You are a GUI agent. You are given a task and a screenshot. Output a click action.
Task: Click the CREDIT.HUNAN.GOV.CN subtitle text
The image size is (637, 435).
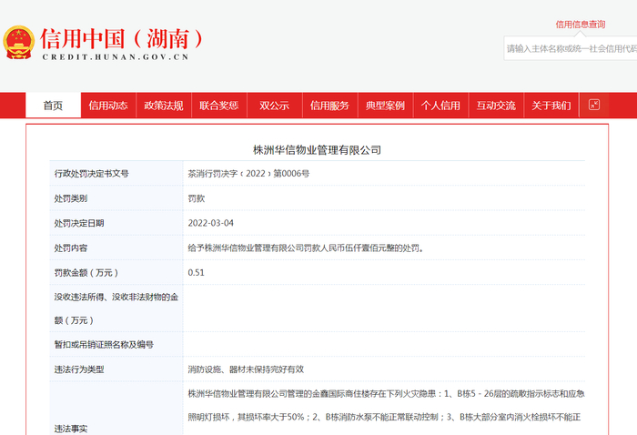coord(116,57)
